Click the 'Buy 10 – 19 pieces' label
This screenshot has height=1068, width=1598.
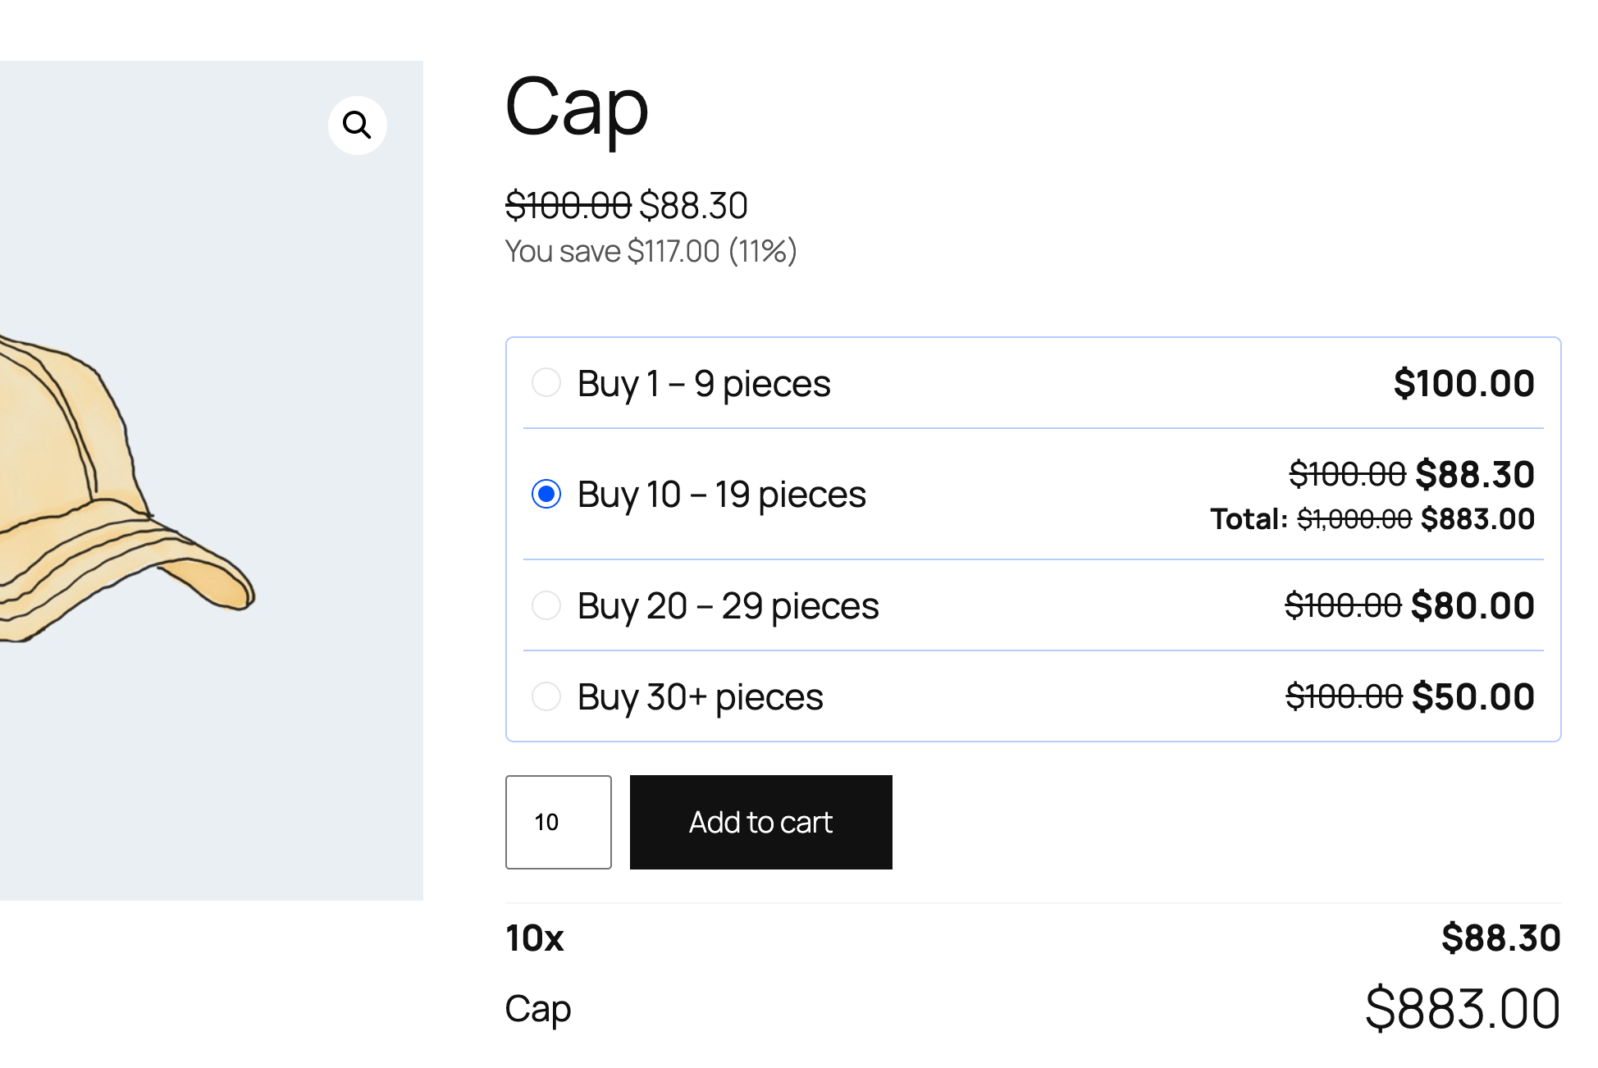click(x=722, y=495)
